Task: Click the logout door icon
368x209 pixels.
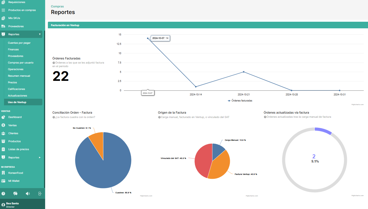Action: (x=40, y=194)
